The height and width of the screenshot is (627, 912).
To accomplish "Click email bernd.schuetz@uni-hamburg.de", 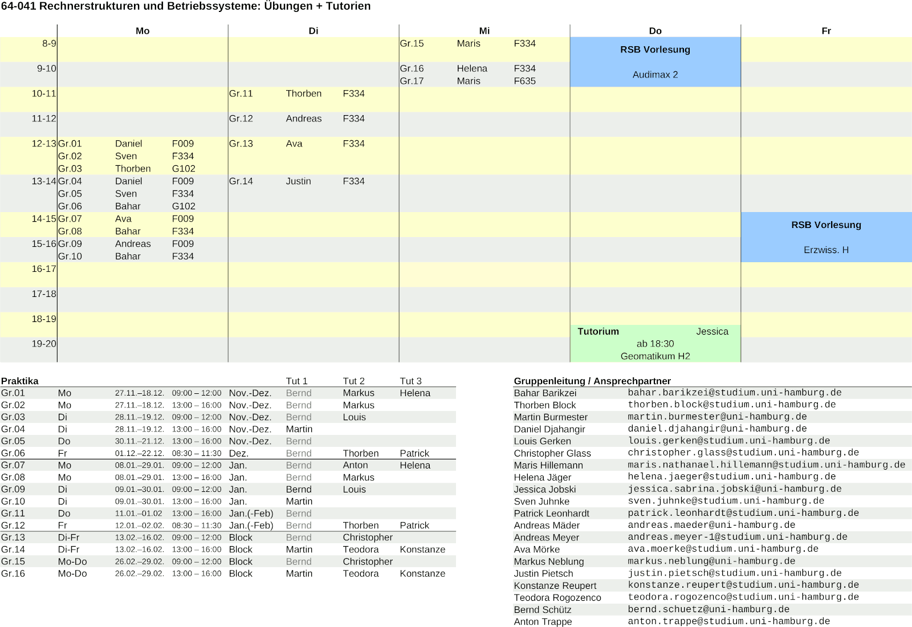I will click(709, 609).
